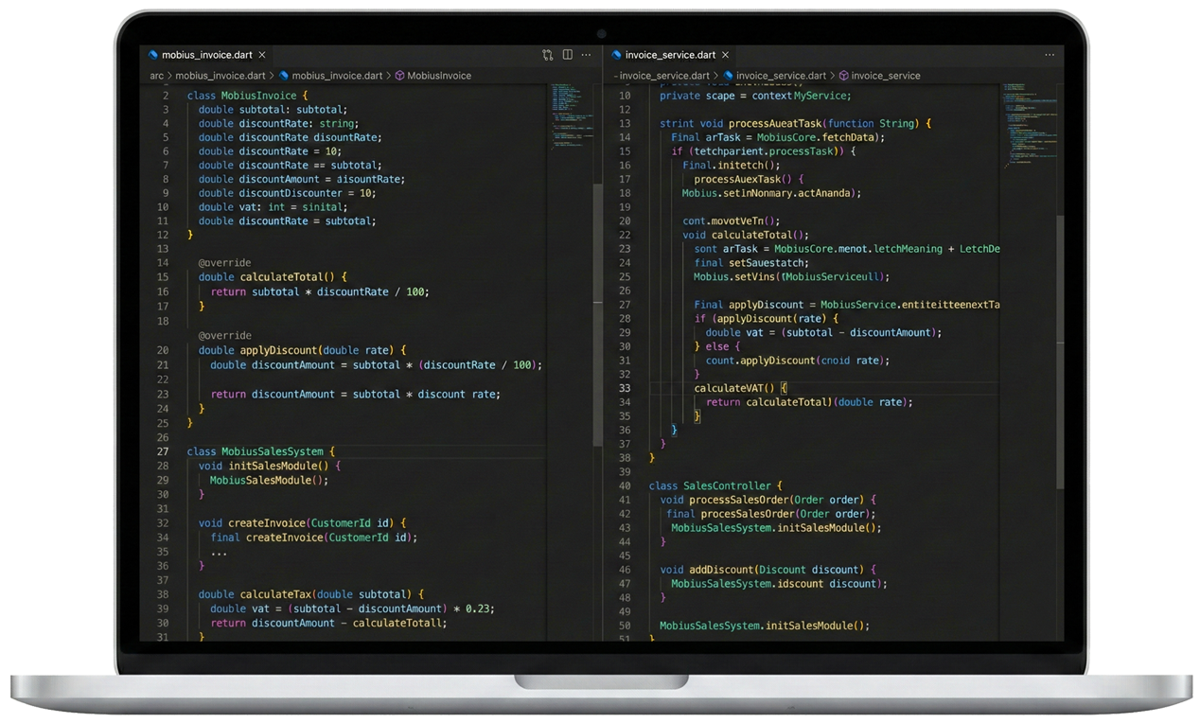Split the left editor with the split icon
This screenshot has width=1200, height=723.
pyautogui.click(x=568, y=55)
